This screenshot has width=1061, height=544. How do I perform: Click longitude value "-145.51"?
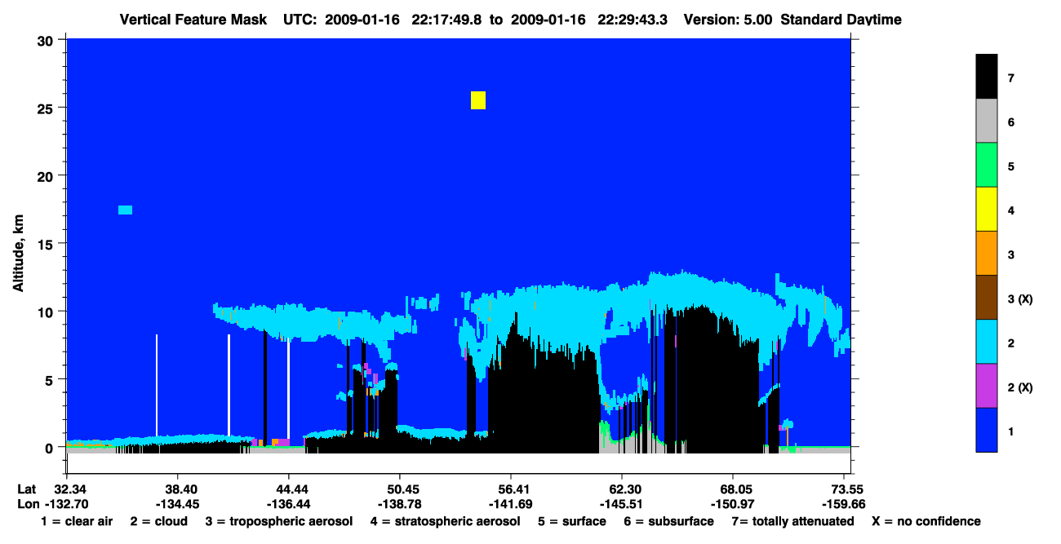[622, 504]
